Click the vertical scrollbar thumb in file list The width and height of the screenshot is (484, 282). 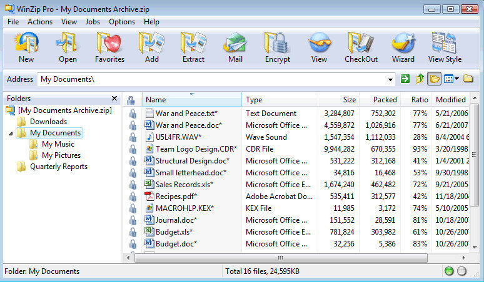click(475, 155)
